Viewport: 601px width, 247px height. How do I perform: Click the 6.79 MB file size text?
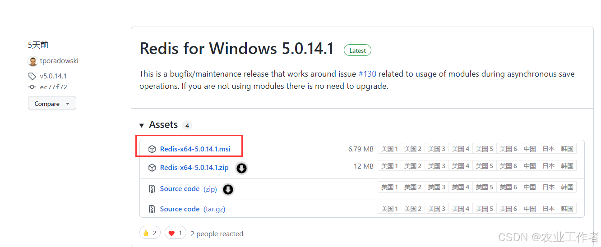(x=361, y=149)
